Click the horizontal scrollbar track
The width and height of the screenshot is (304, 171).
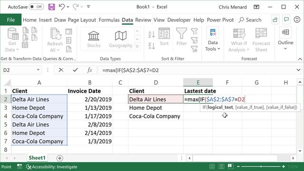(241, 158)
